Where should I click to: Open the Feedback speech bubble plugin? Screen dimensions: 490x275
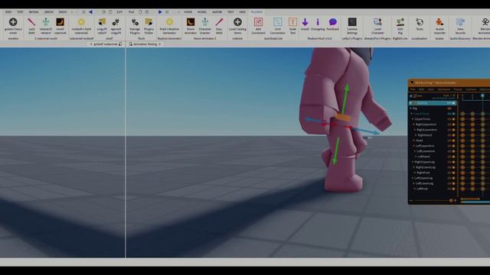point(332,24)
